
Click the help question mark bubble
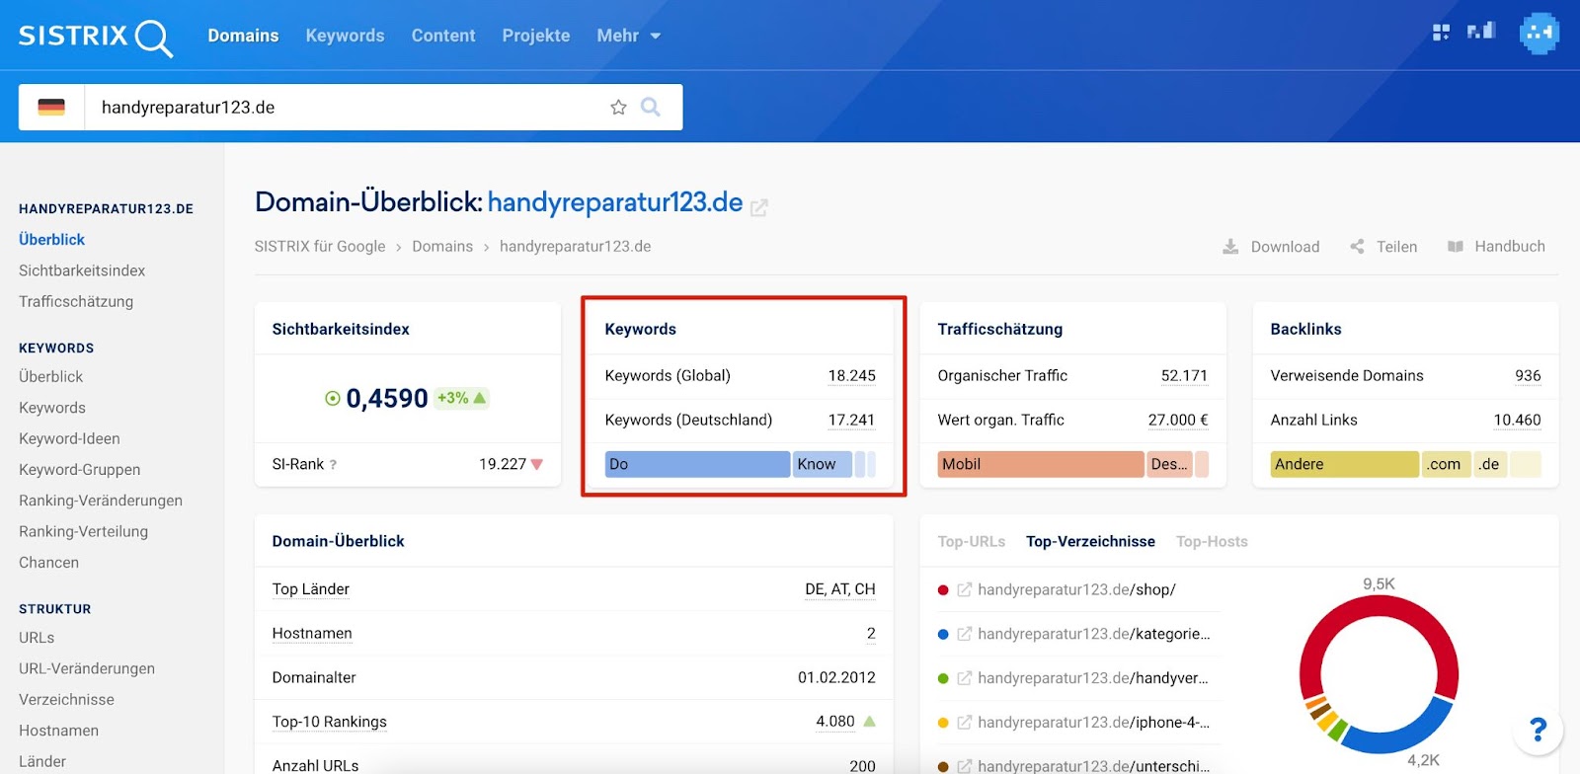pos(1538,731)
